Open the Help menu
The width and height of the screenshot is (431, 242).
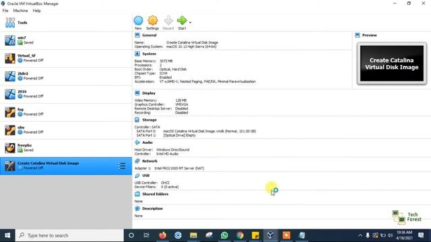coord(36,11)
